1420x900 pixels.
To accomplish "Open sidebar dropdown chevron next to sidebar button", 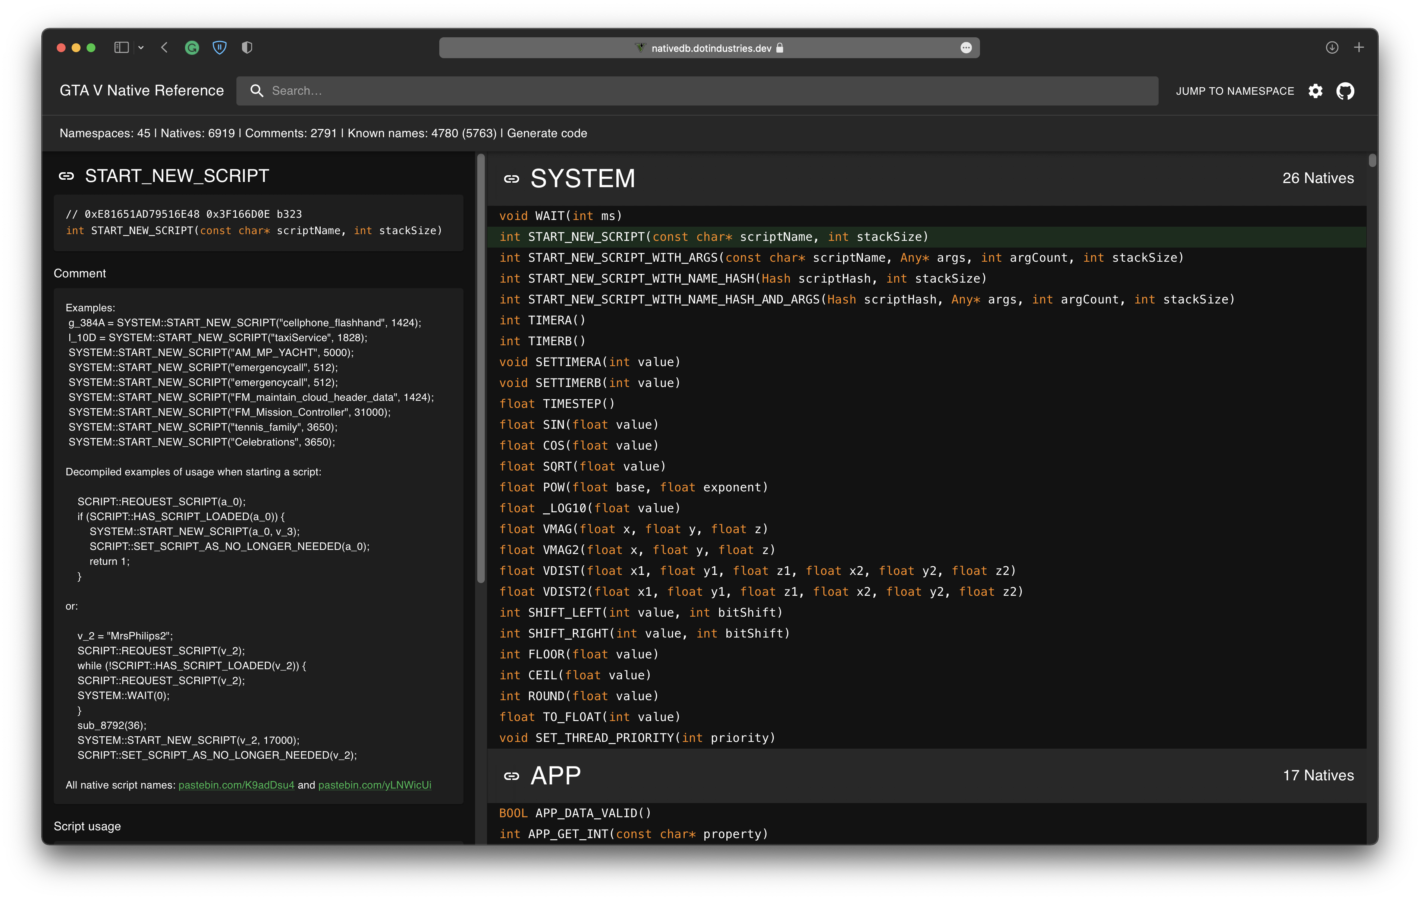I will (x=141, y=48).
